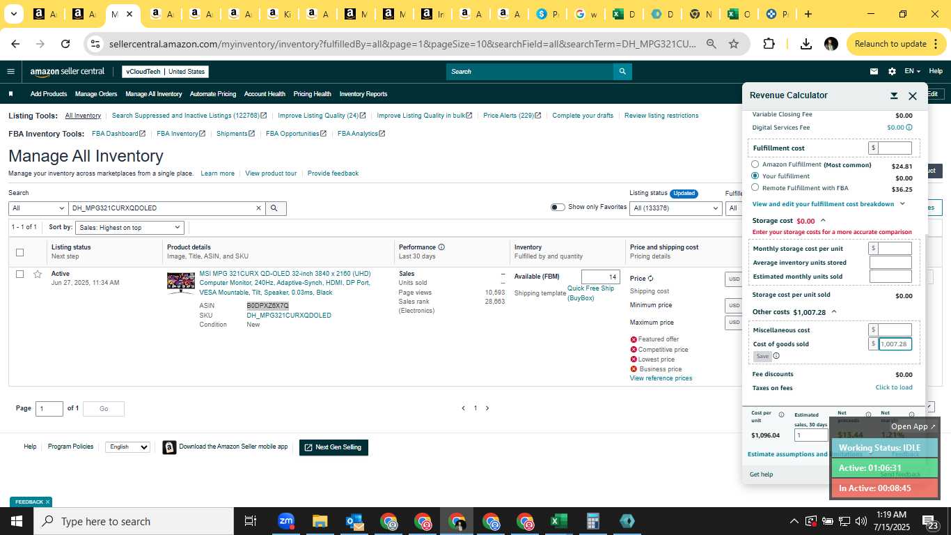Open Manage All Inventory menu
This screenshot has height=535, width=951.
(153, 94)
